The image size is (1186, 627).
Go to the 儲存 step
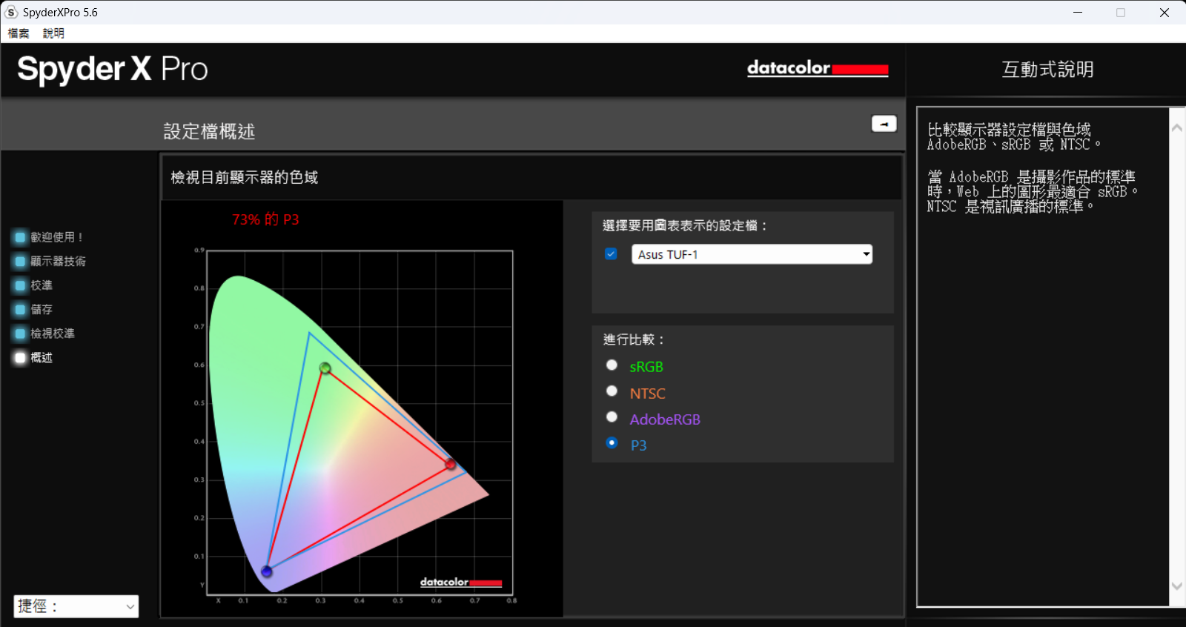tap(33, 309)
